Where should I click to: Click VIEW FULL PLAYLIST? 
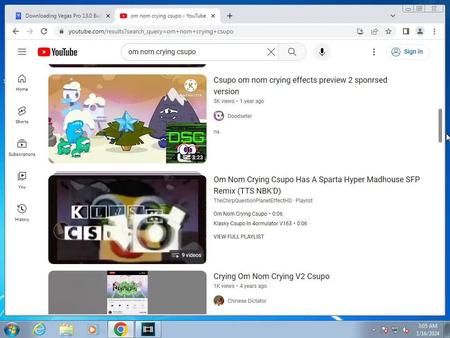(x=239, y=236)
